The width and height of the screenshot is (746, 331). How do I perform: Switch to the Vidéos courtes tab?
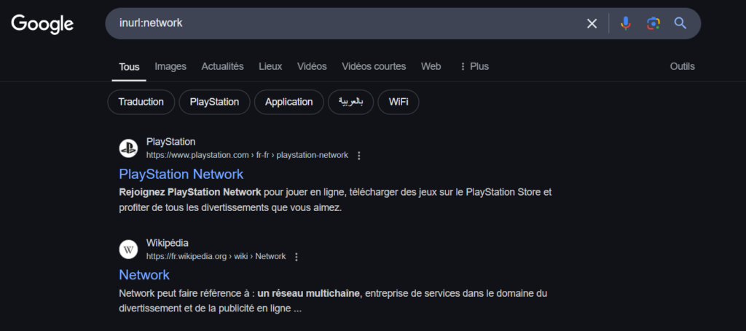point(374,66)
